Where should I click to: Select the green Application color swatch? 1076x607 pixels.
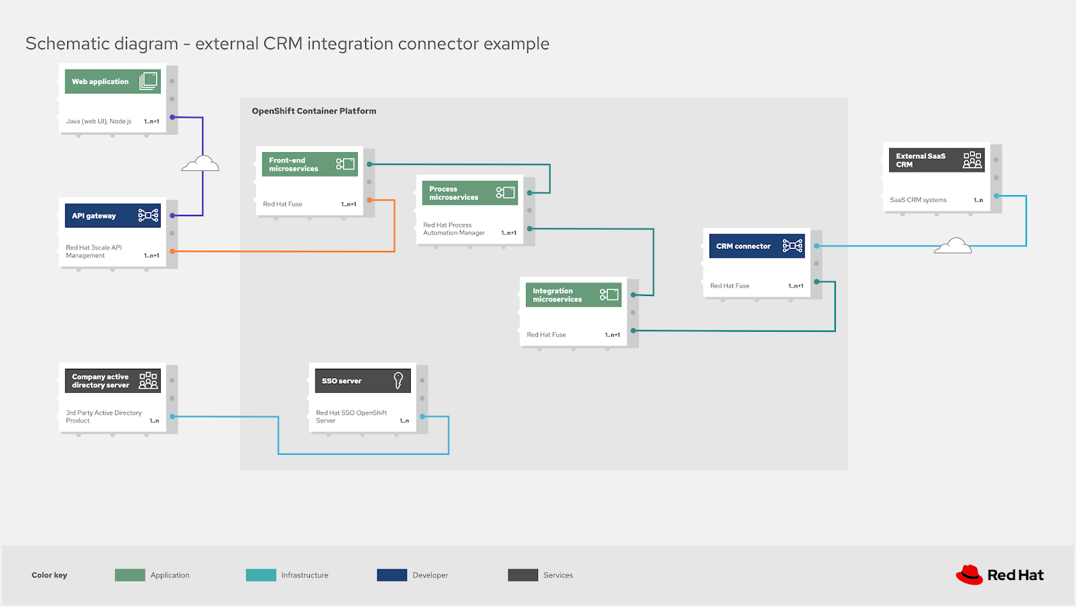click(x=130, y=575)
